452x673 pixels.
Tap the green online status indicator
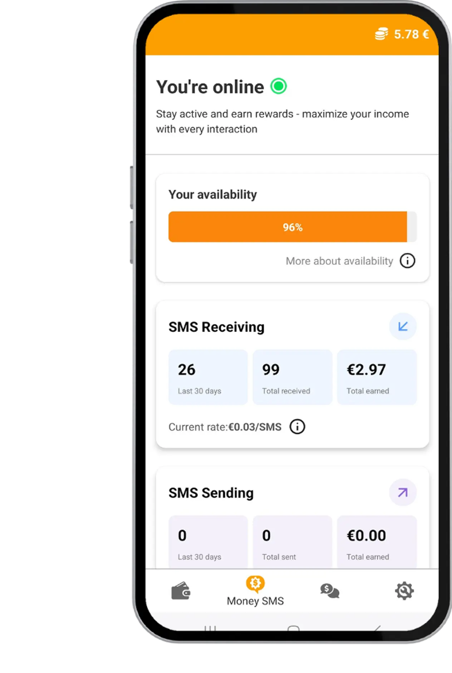(x=278, y=86)
